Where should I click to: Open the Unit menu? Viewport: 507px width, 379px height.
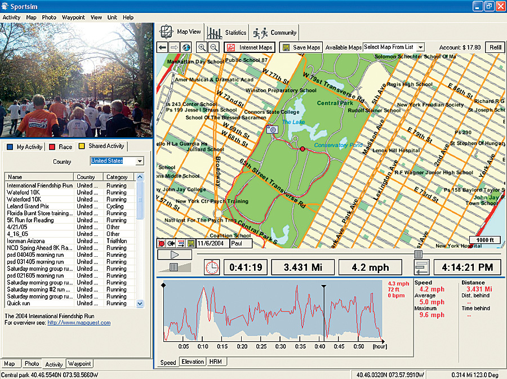(112, 17)
